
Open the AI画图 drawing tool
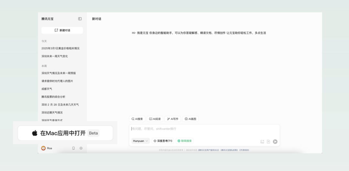190,119
